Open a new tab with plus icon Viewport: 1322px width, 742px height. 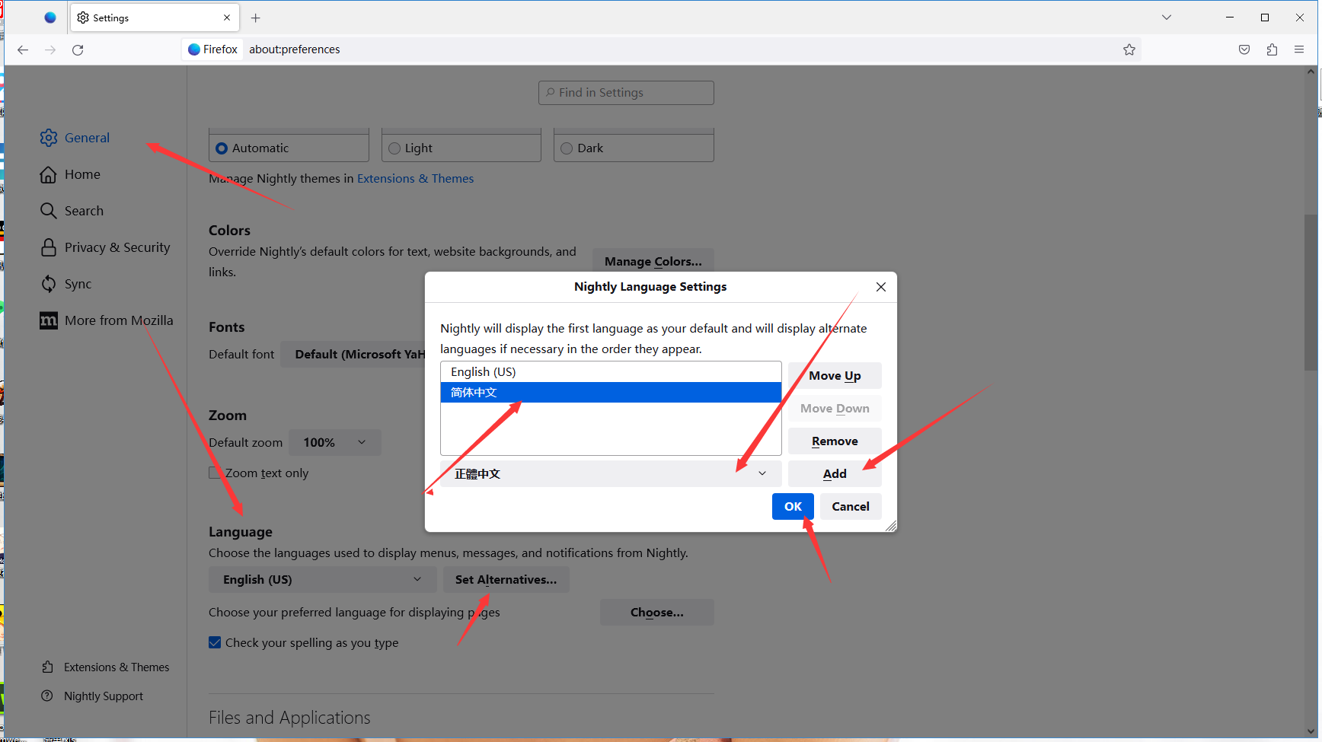[x=256, y=18]
